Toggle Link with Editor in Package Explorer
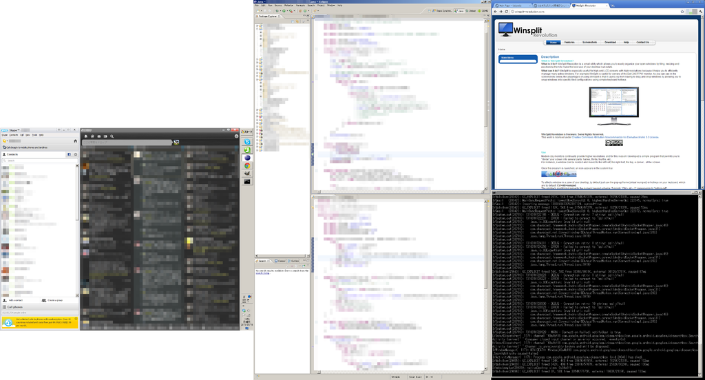The height and width of the screenshot is (380, 705). click(x=297, y=21)
